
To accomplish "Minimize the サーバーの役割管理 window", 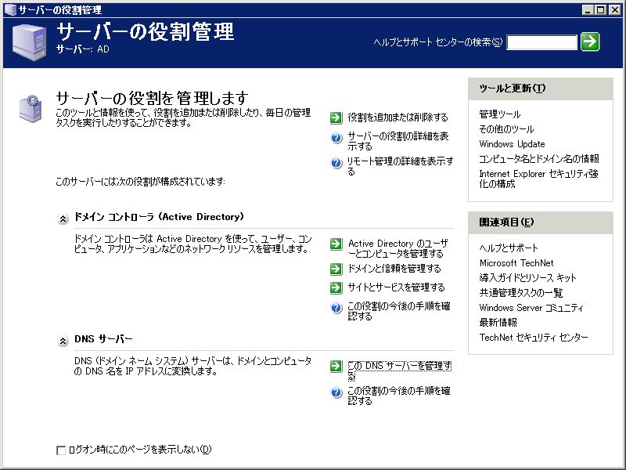I will (588, 10).
